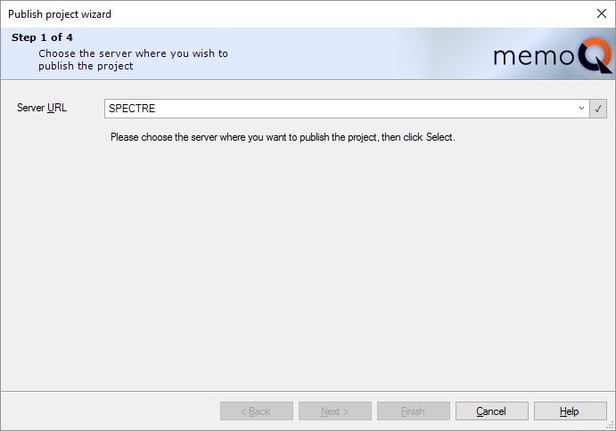This screenshot has height=431, width=616.
Task: Click into the Server URL field showing SPECTRE
Action: (339, 109)
